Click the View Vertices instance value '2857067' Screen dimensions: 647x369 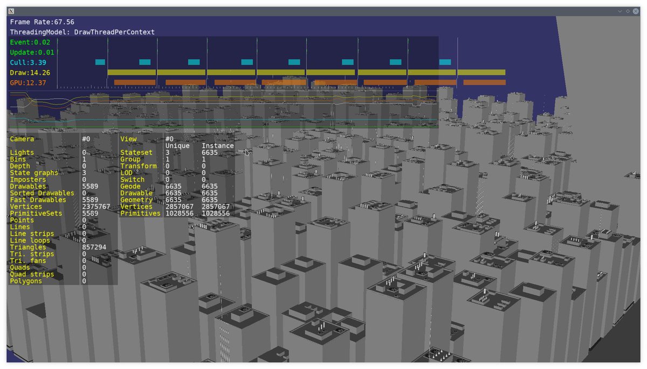pos(216,207)
